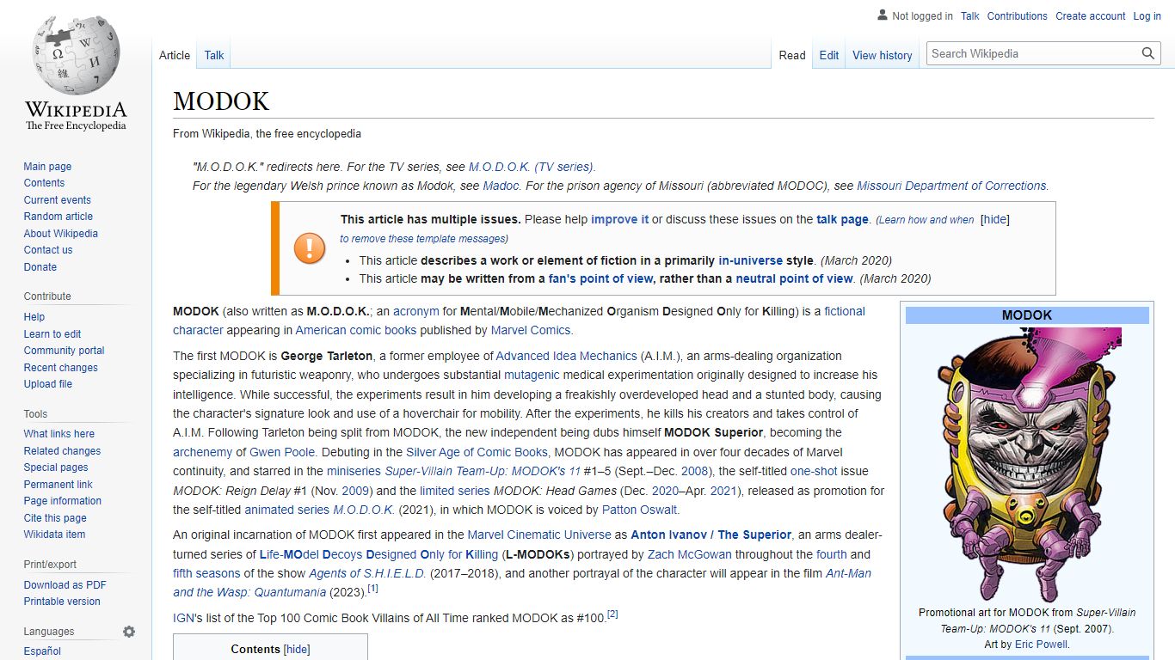Follow the Gwen Poole link
The width and height of the screenshot is (1175, 660).
[x=282, y=452]
